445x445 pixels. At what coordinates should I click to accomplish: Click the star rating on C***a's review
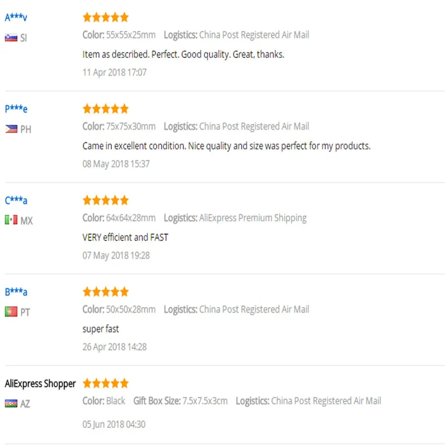[x=105, y=200]
